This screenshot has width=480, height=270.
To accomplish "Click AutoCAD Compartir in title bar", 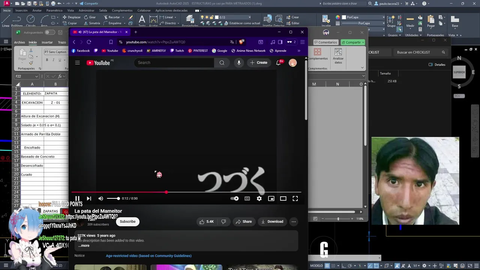I will [x=88, y=3].
